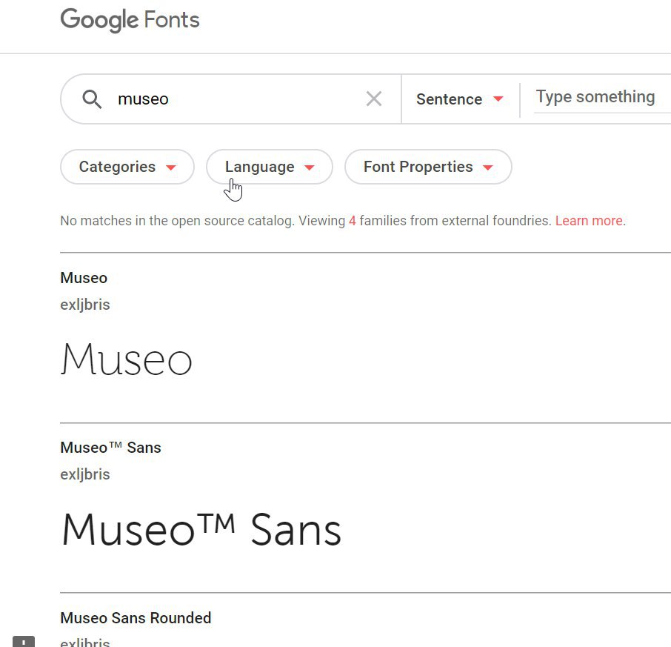Click exljbris foundry under Museo™ Sans

point(85,474)
